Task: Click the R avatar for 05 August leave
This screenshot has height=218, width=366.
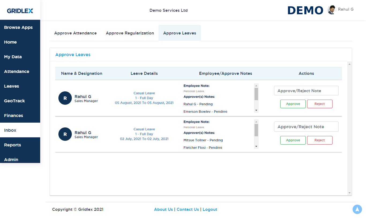Action: 65,98
